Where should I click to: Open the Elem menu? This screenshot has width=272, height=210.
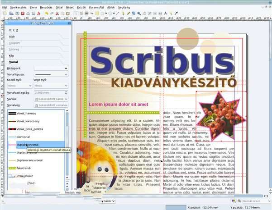coord(33,7)
